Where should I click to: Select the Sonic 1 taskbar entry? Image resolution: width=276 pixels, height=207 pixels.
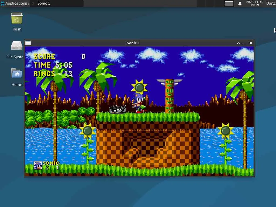click(x=57, y=3)
